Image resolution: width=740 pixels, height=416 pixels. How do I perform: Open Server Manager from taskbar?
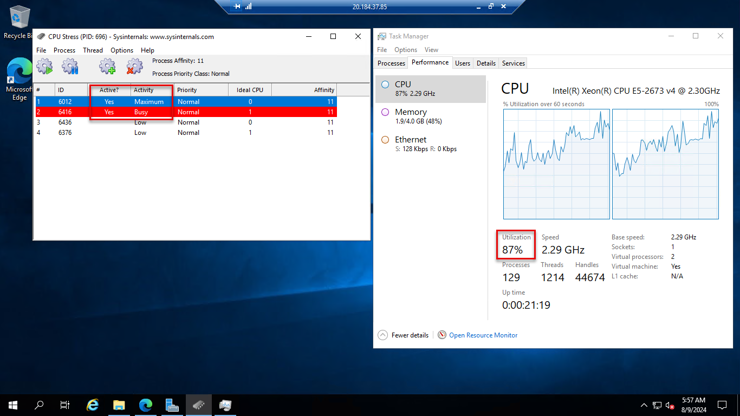point(172,405)
